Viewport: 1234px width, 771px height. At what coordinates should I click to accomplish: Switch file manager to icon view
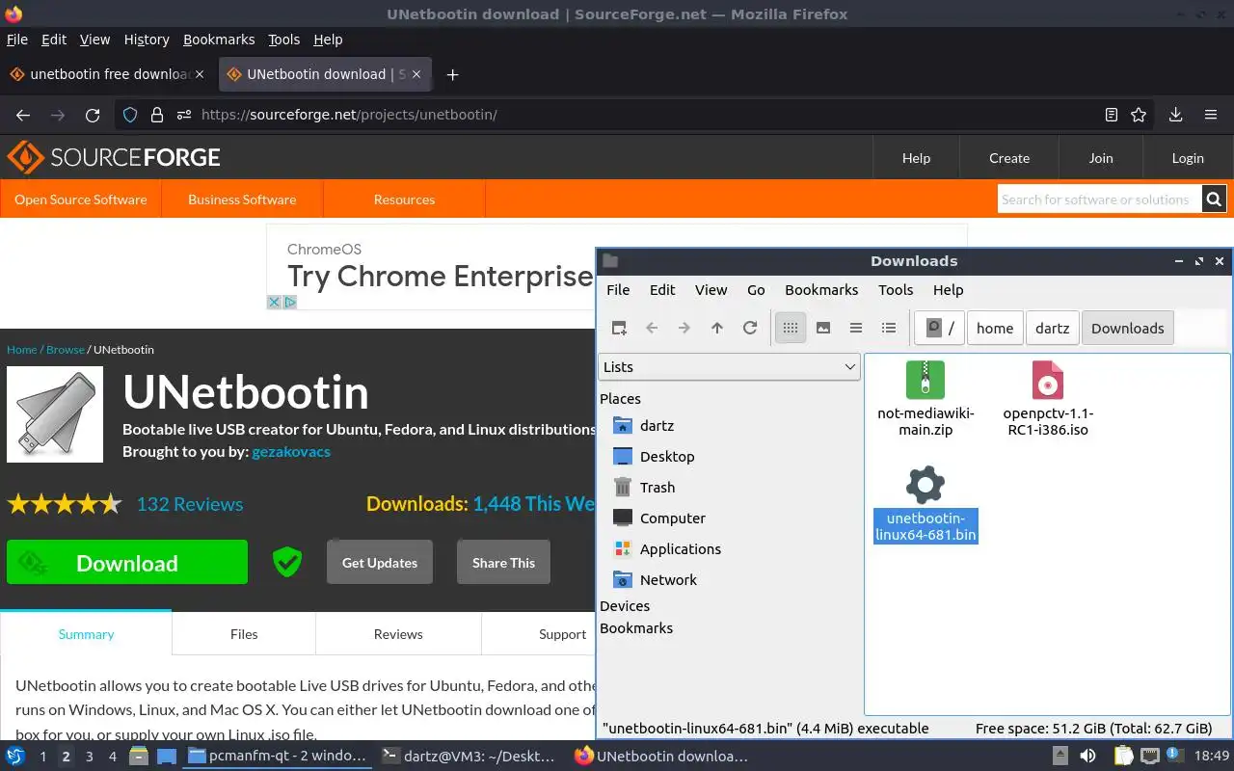pos(791,328)
